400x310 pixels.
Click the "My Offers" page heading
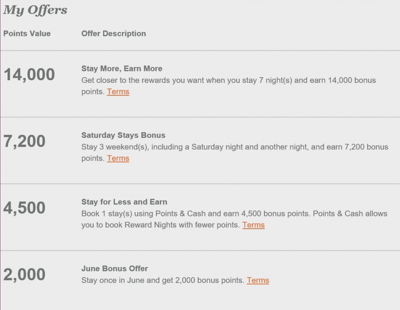point(35,10)
